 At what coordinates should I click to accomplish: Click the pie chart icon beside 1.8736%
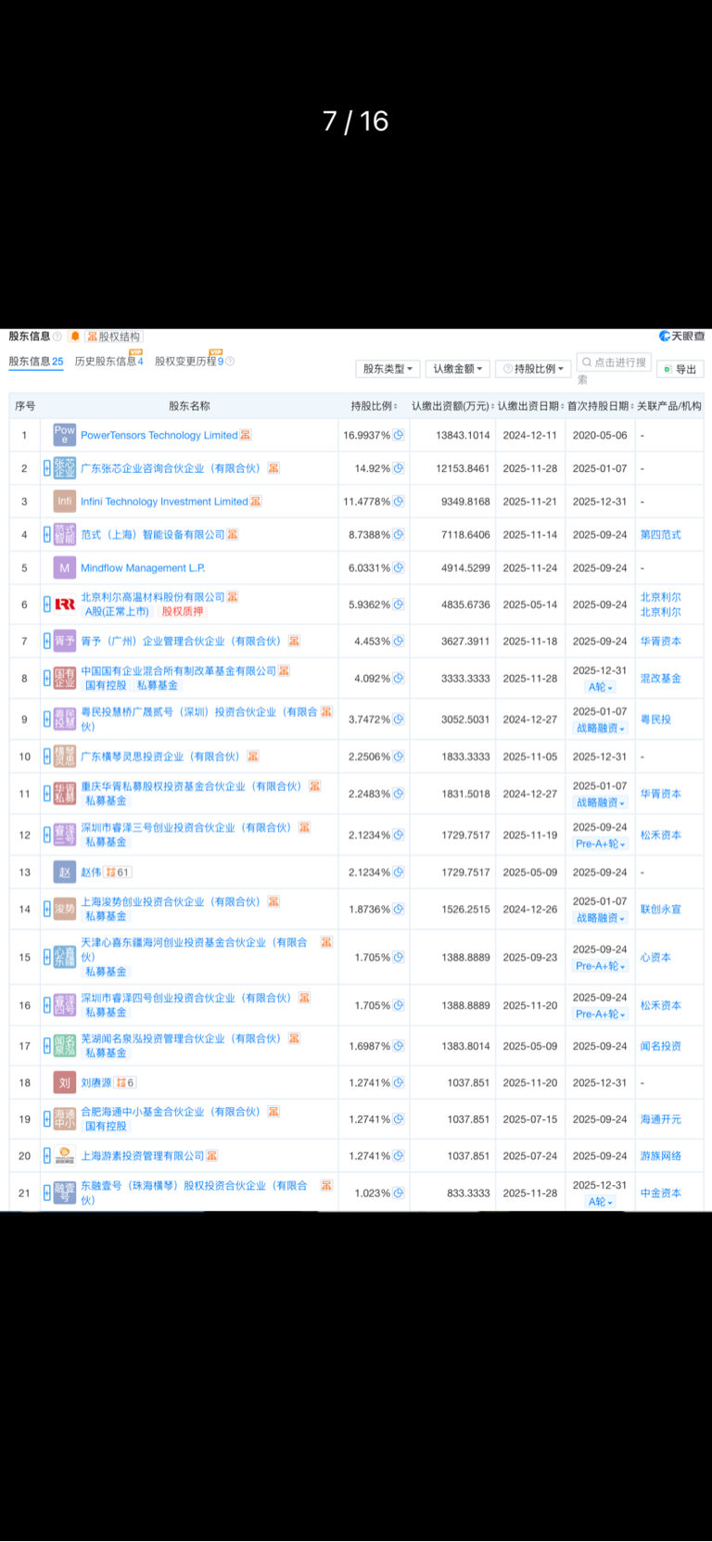(x=399, y=910)
